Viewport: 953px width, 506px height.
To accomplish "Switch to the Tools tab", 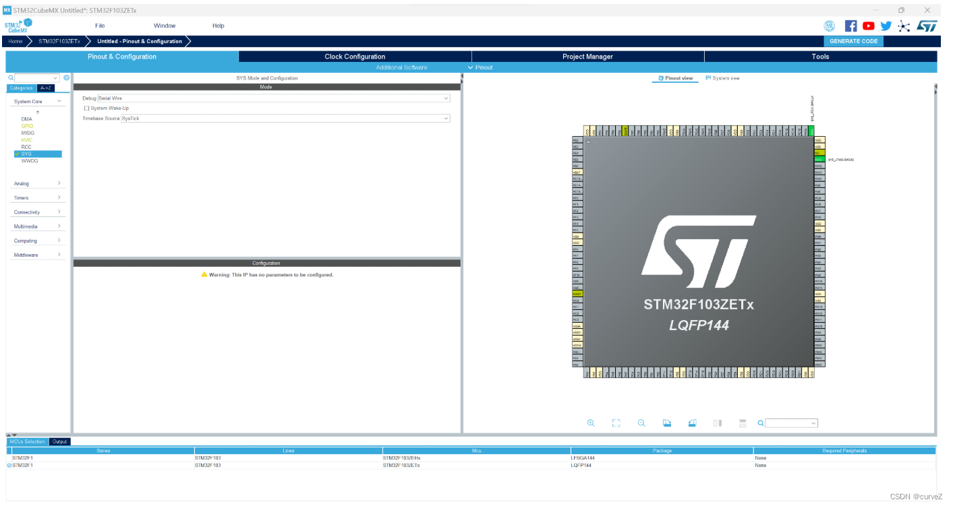I will 820,57.
